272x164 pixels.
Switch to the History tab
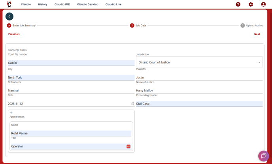tap(43, 4)
